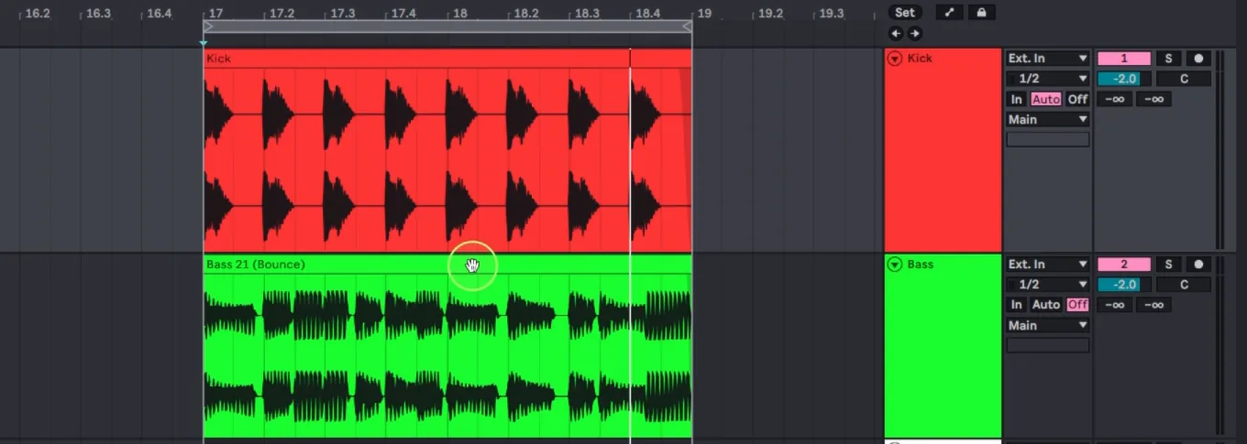Open the Bass track's Ext. In input dropdown
Screen dimensions: 1247x444
coord(1048,265)
